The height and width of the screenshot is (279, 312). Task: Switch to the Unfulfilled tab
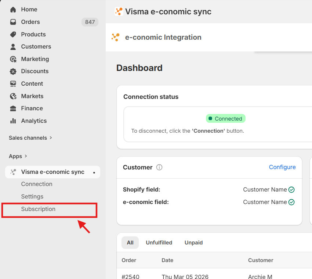159,243
